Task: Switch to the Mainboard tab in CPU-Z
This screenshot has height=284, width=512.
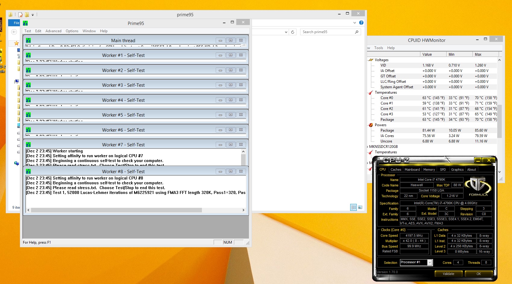Action: click(412, 170)
